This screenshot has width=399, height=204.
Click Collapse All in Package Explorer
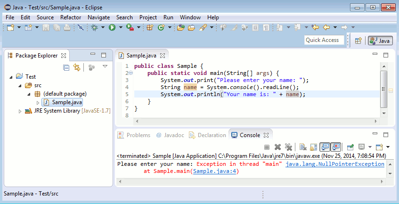[x=66, y=67]
